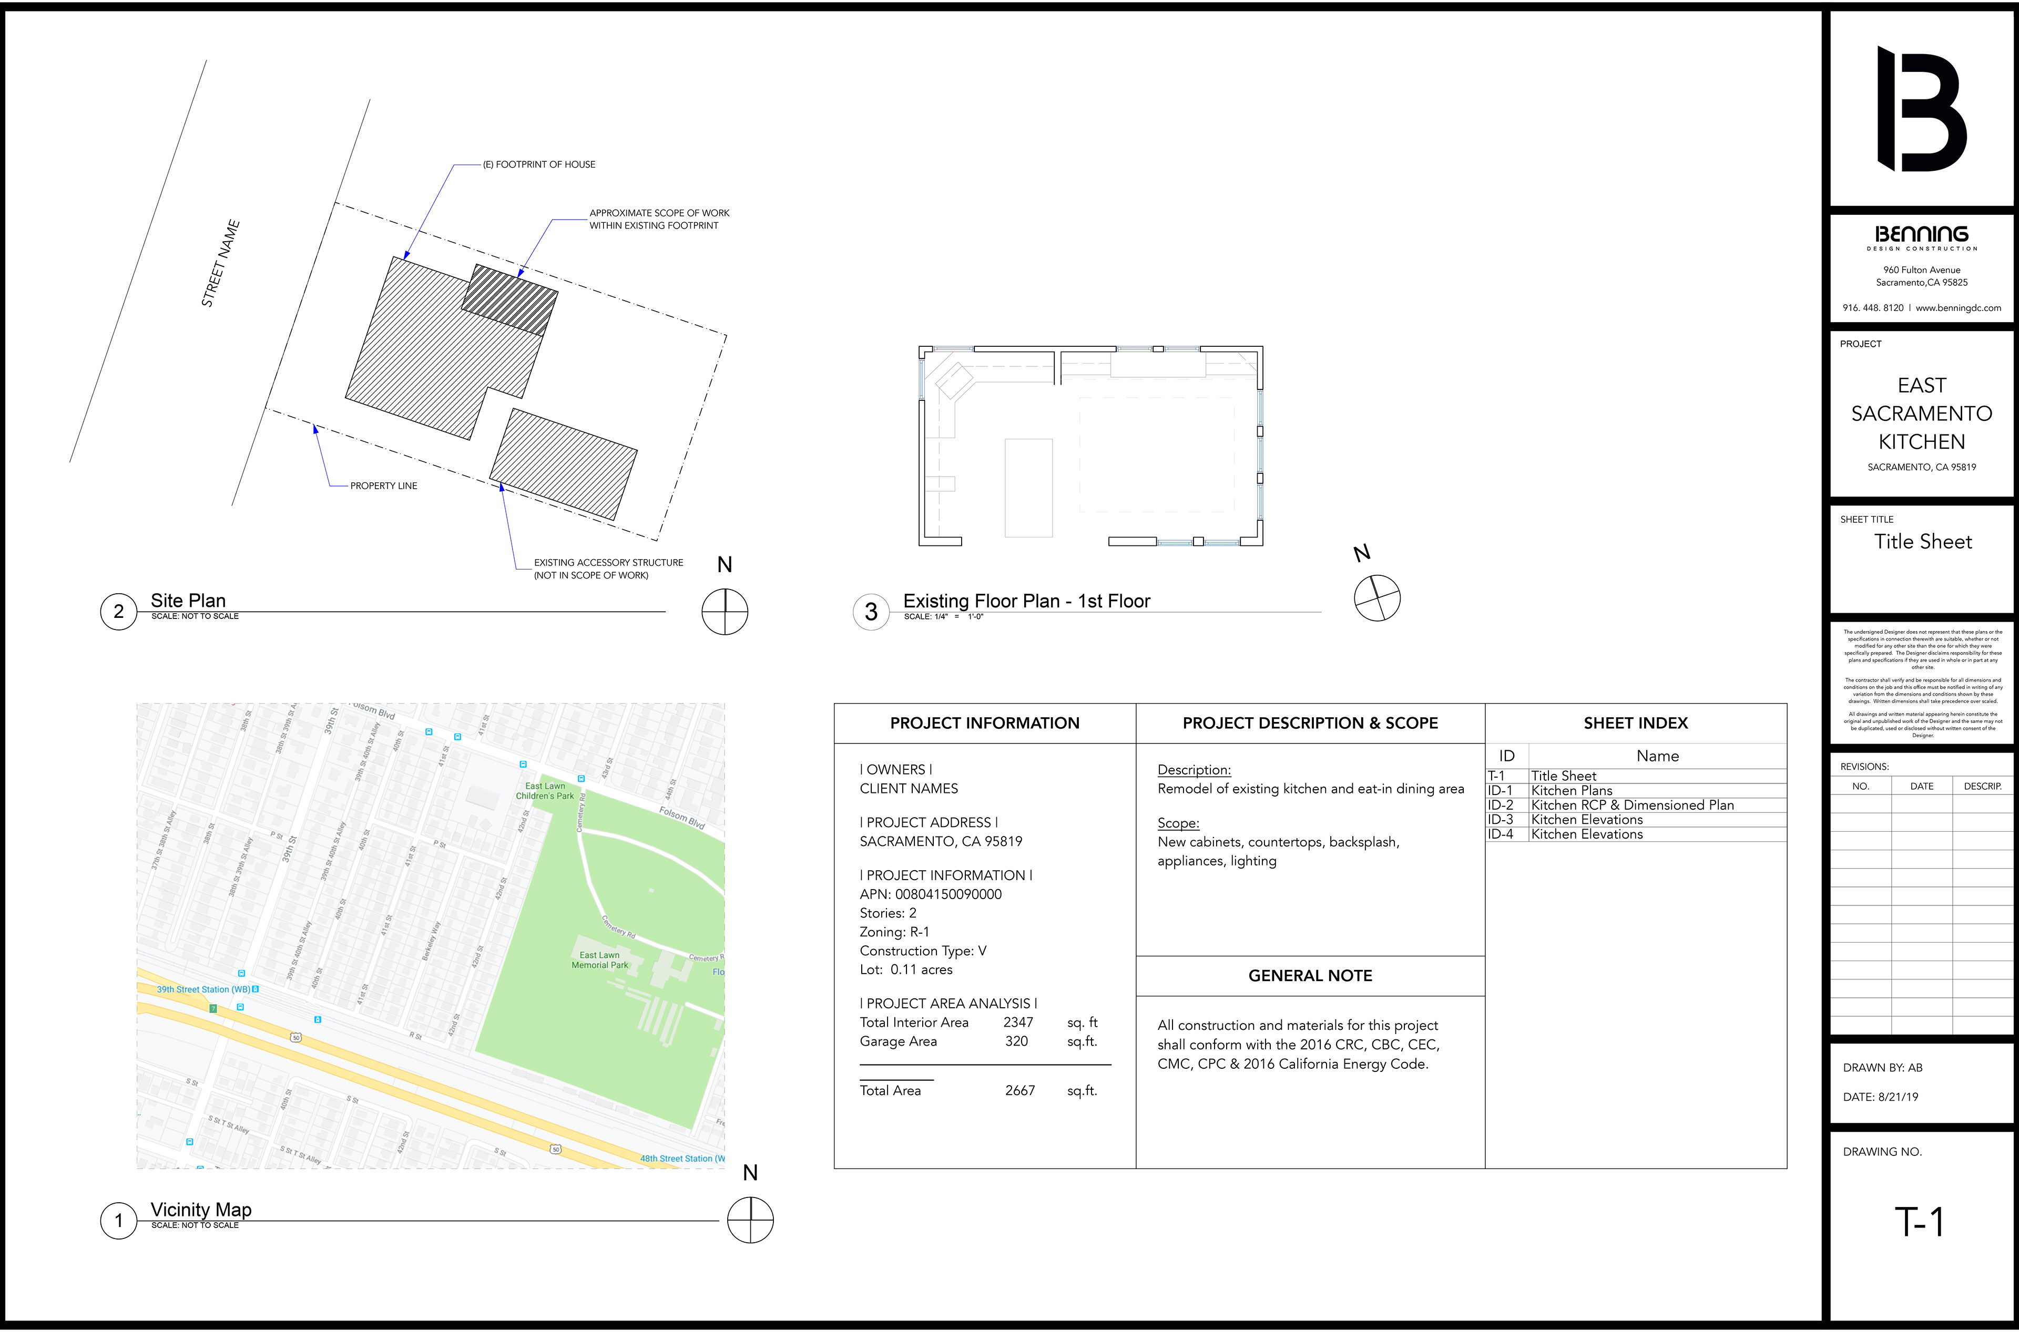
Task: Click the Zoning: R-1 line
Action: (x=894, y=932)
